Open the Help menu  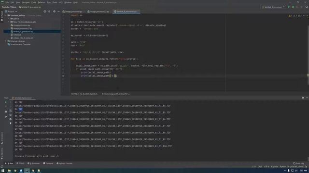tap(75, 2)
